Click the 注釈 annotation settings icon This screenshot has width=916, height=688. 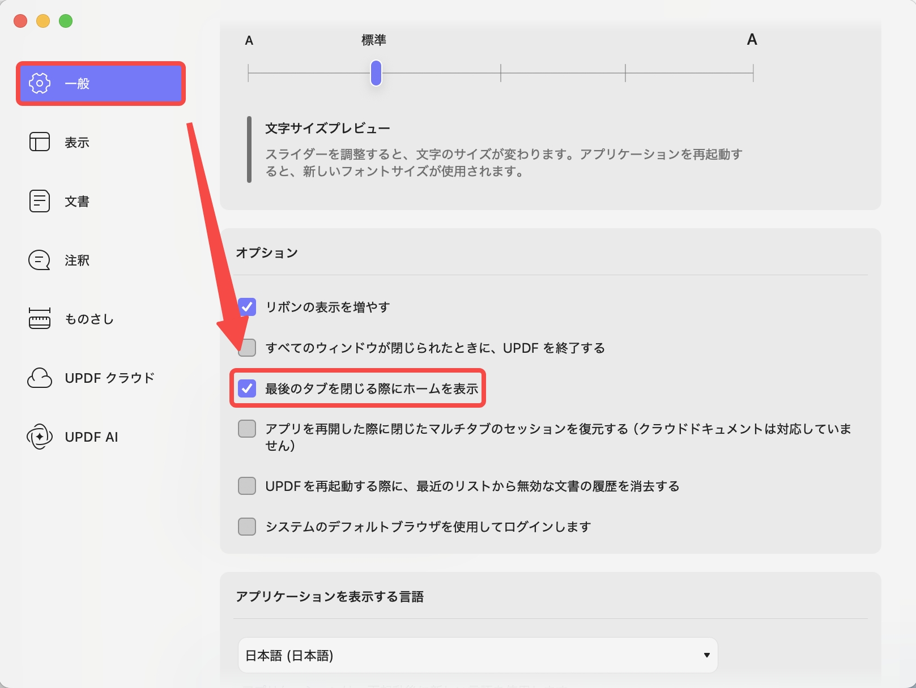point(76,260)
